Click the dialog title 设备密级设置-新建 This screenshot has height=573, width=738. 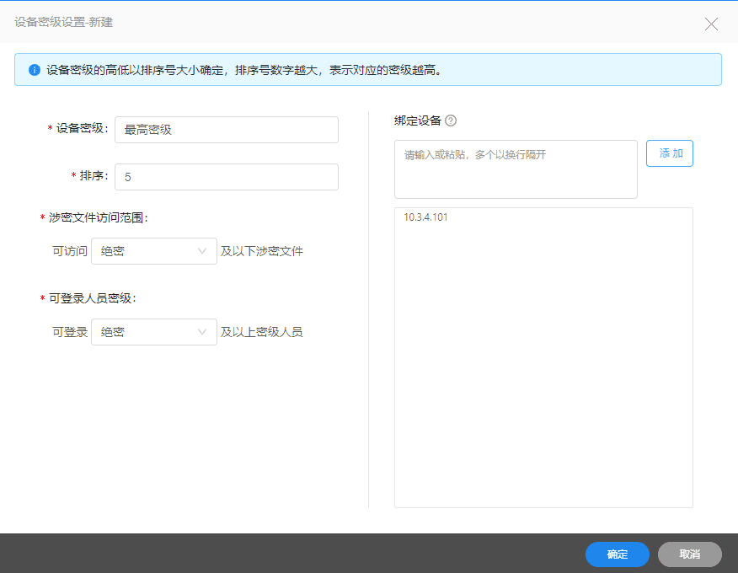coord(63,22)
